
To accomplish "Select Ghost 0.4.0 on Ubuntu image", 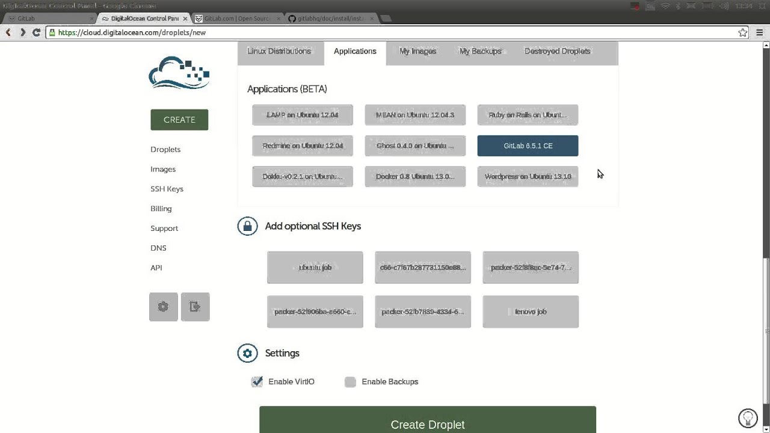I will pos(415,146).
